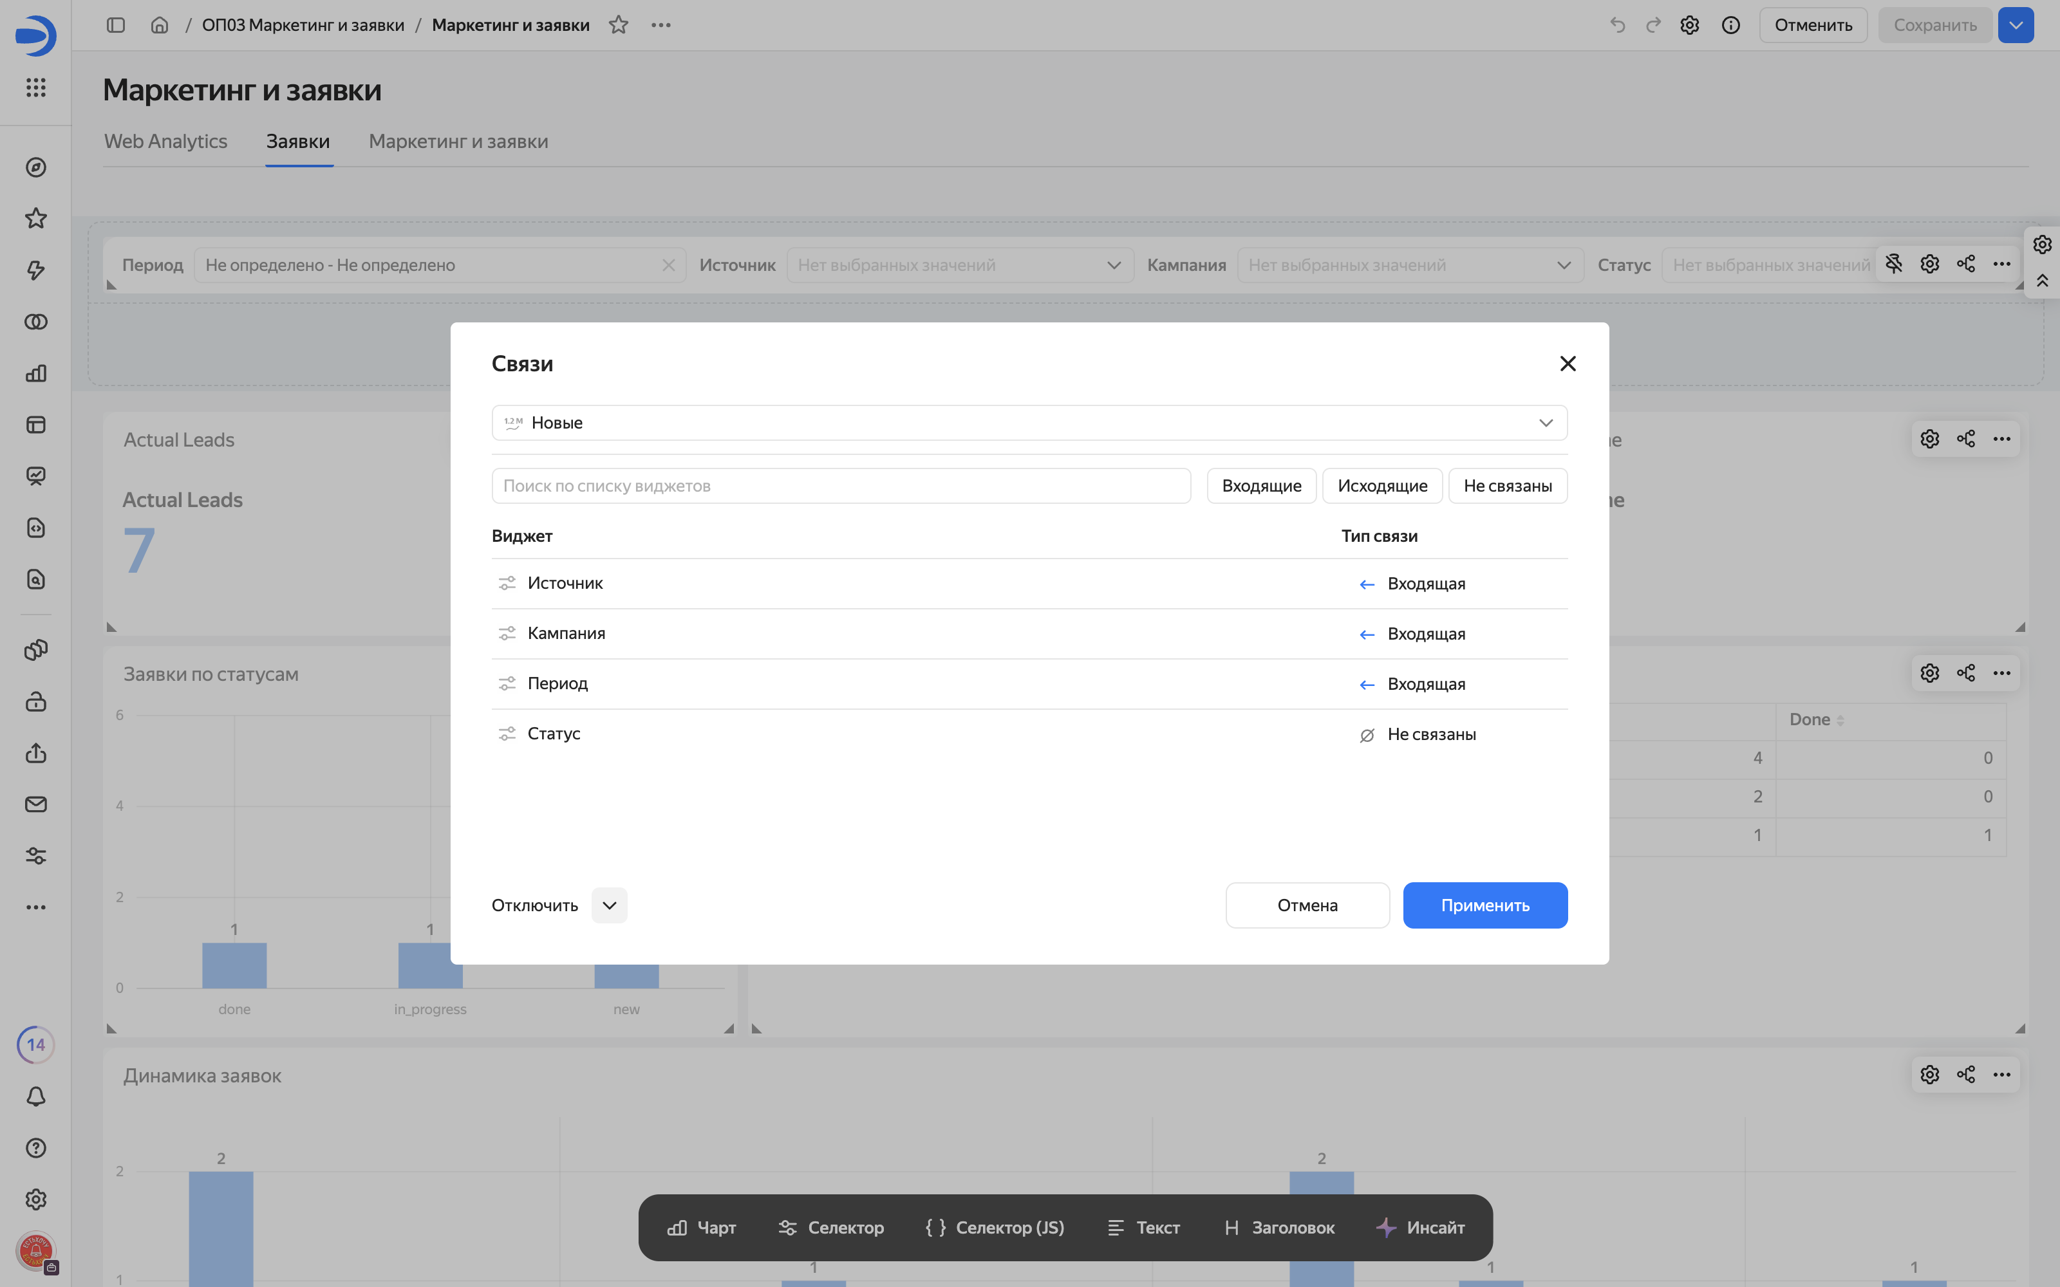Click the Применить button
2060x1287 pixels.
1485,905
